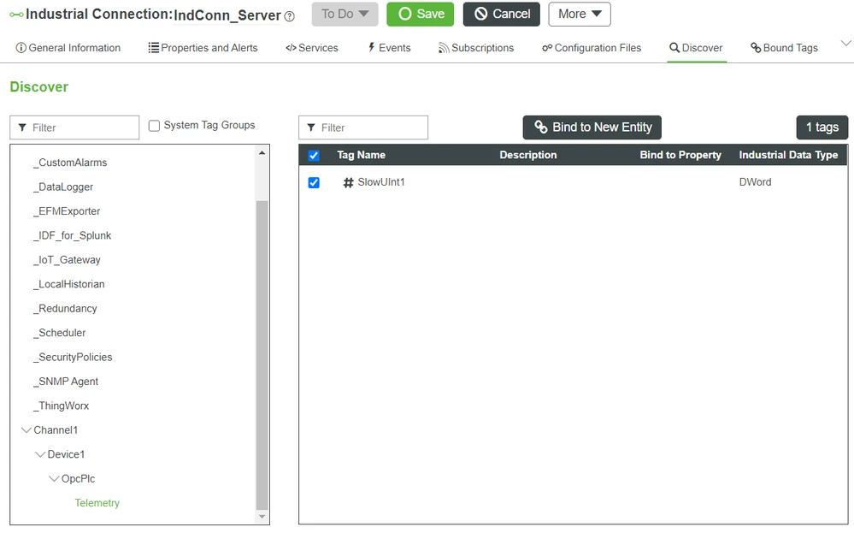Click the Industrial Connection entity icon
854x533 pixels.
coord(16,15)
